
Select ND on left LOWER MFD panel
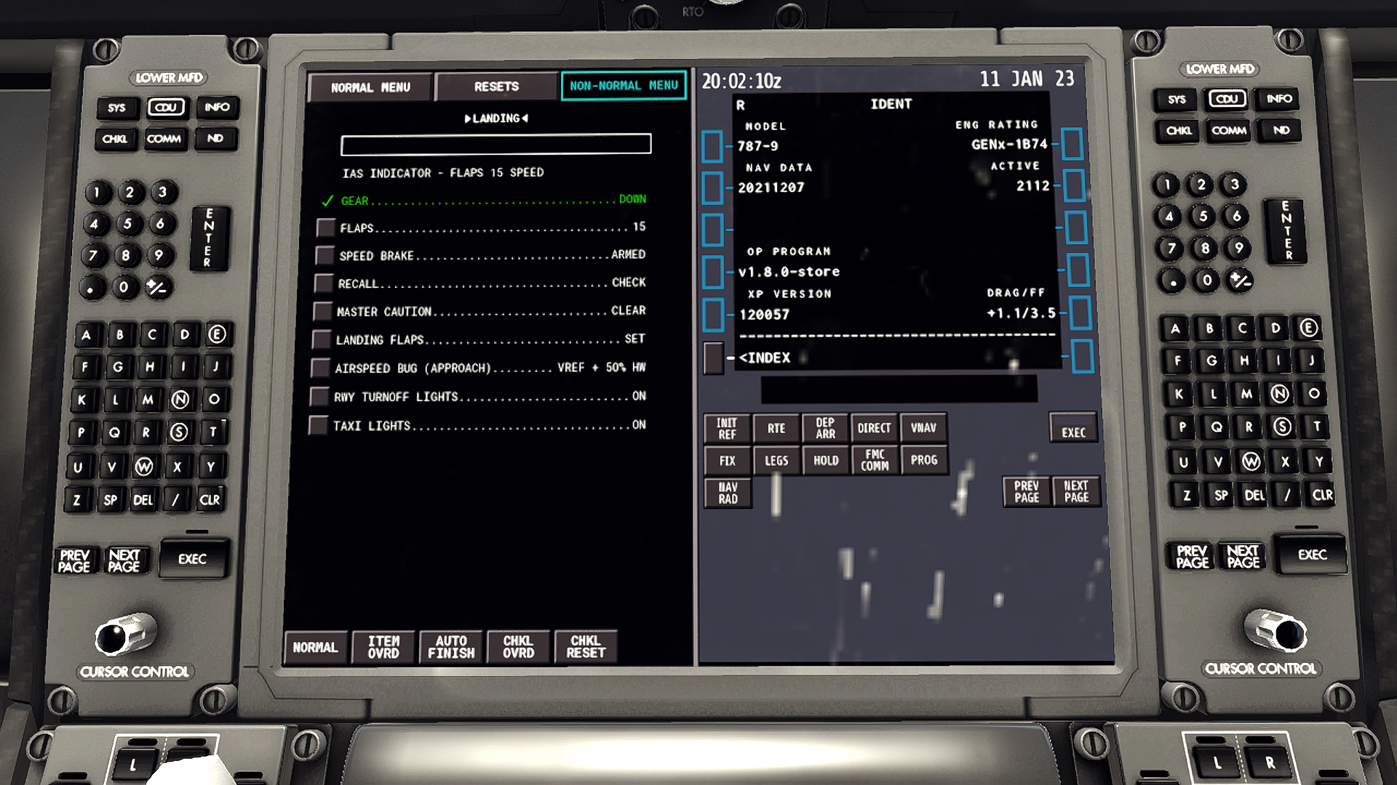215,138
